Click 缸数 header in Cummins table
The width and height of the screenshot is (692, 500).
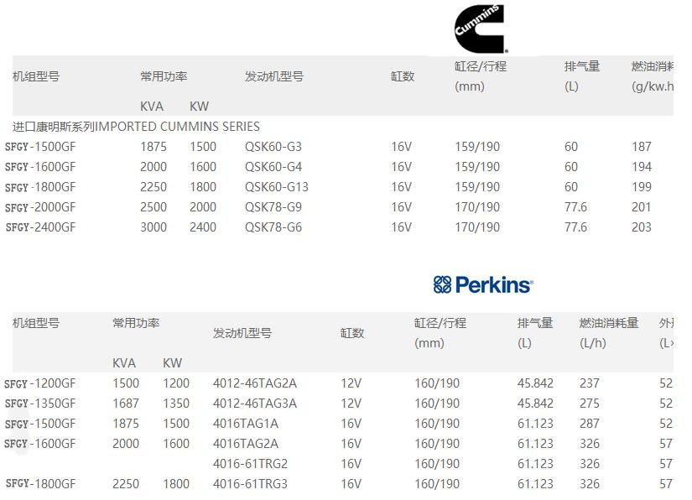pyautogui.click(x=403, y=76)
